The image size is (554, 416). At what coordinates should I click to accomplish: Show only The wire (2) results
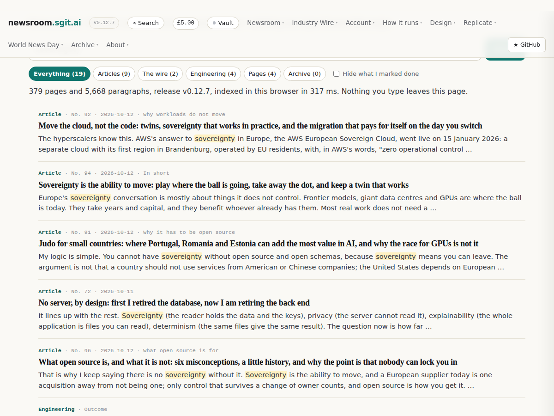coord(160,74)
